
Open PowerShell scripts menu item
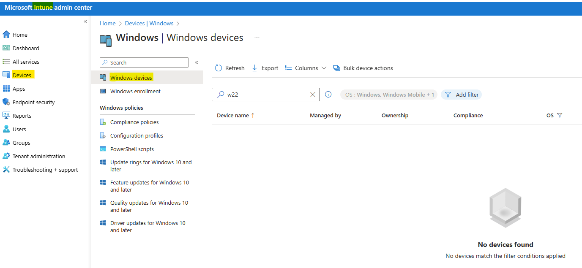click(132, 149)
